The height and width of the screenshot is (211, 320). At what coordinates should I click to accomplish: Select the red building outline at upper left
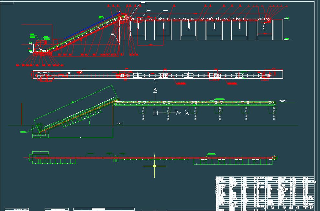click(x=36, y=25)
